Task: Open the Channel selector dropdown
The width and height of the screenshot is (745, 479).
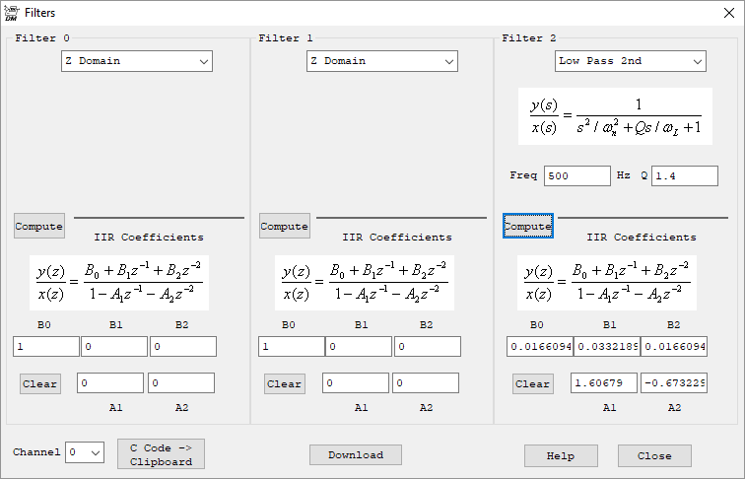Action: pos(85,452)
